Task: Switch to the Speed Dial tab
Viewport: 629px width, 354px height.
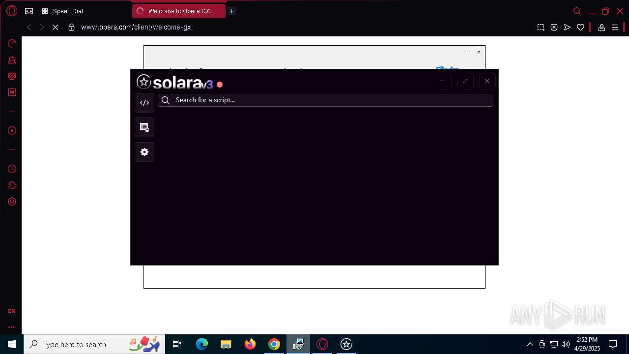Action: tap(62, 11)
